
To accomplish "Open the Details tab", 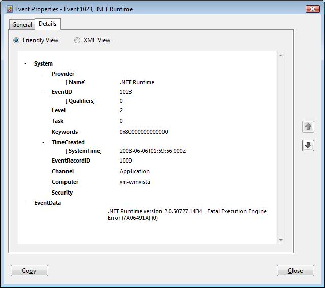I will point(47,24).
